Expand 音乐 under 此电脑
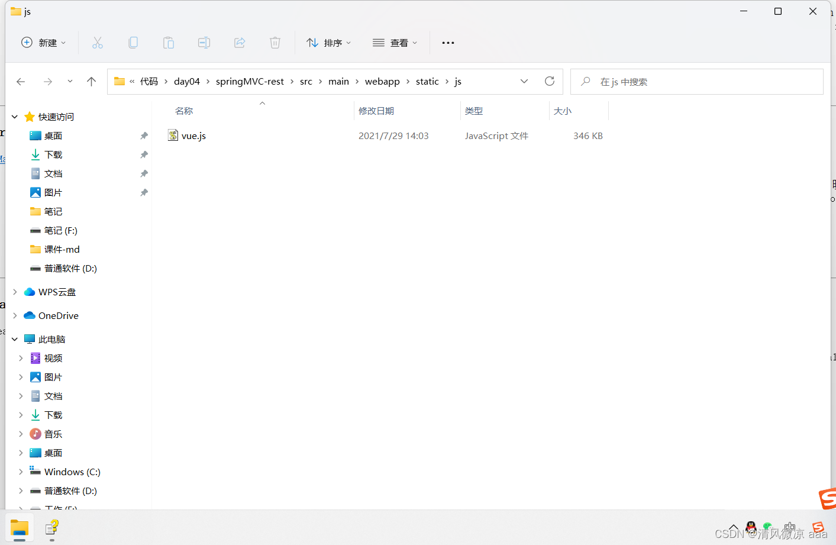Image resolution: width=836 pixels, height=545 pixels. (21, 434)
